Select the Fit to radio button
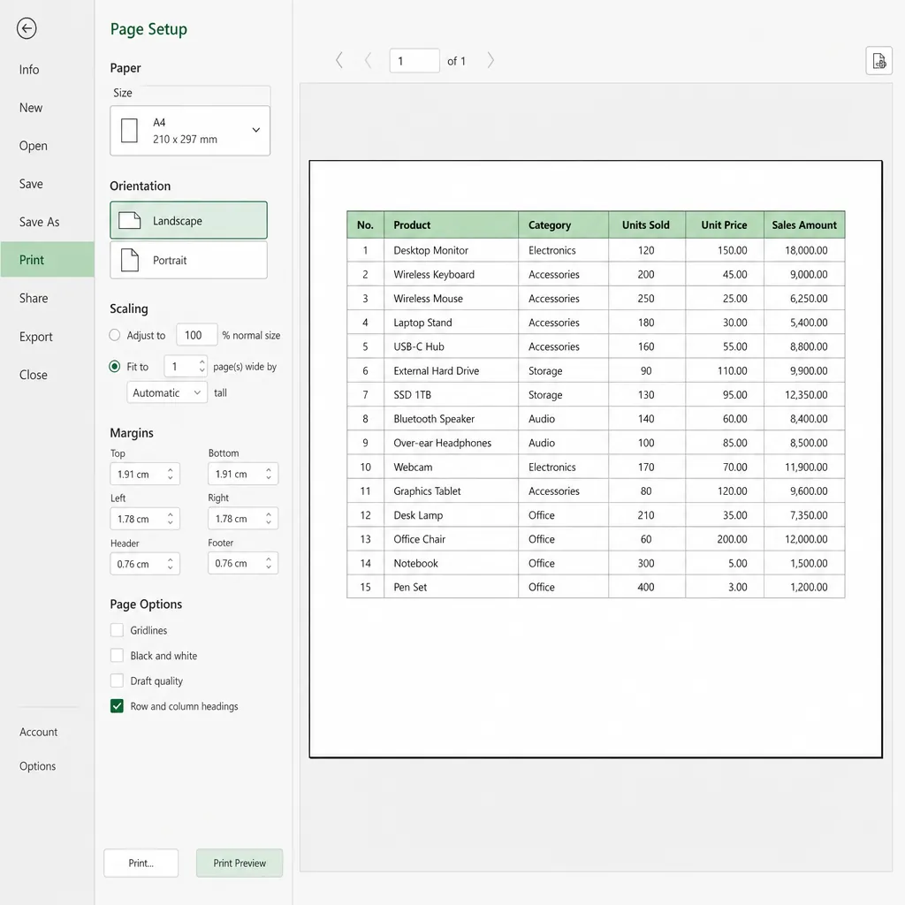The width and height of the screenshot is (905, 905). coord(114,367)
